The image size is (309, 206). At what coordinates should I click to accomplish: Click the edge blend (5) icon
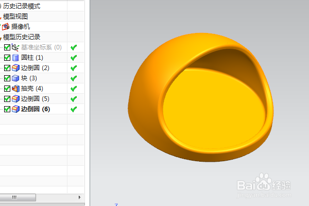15,99
